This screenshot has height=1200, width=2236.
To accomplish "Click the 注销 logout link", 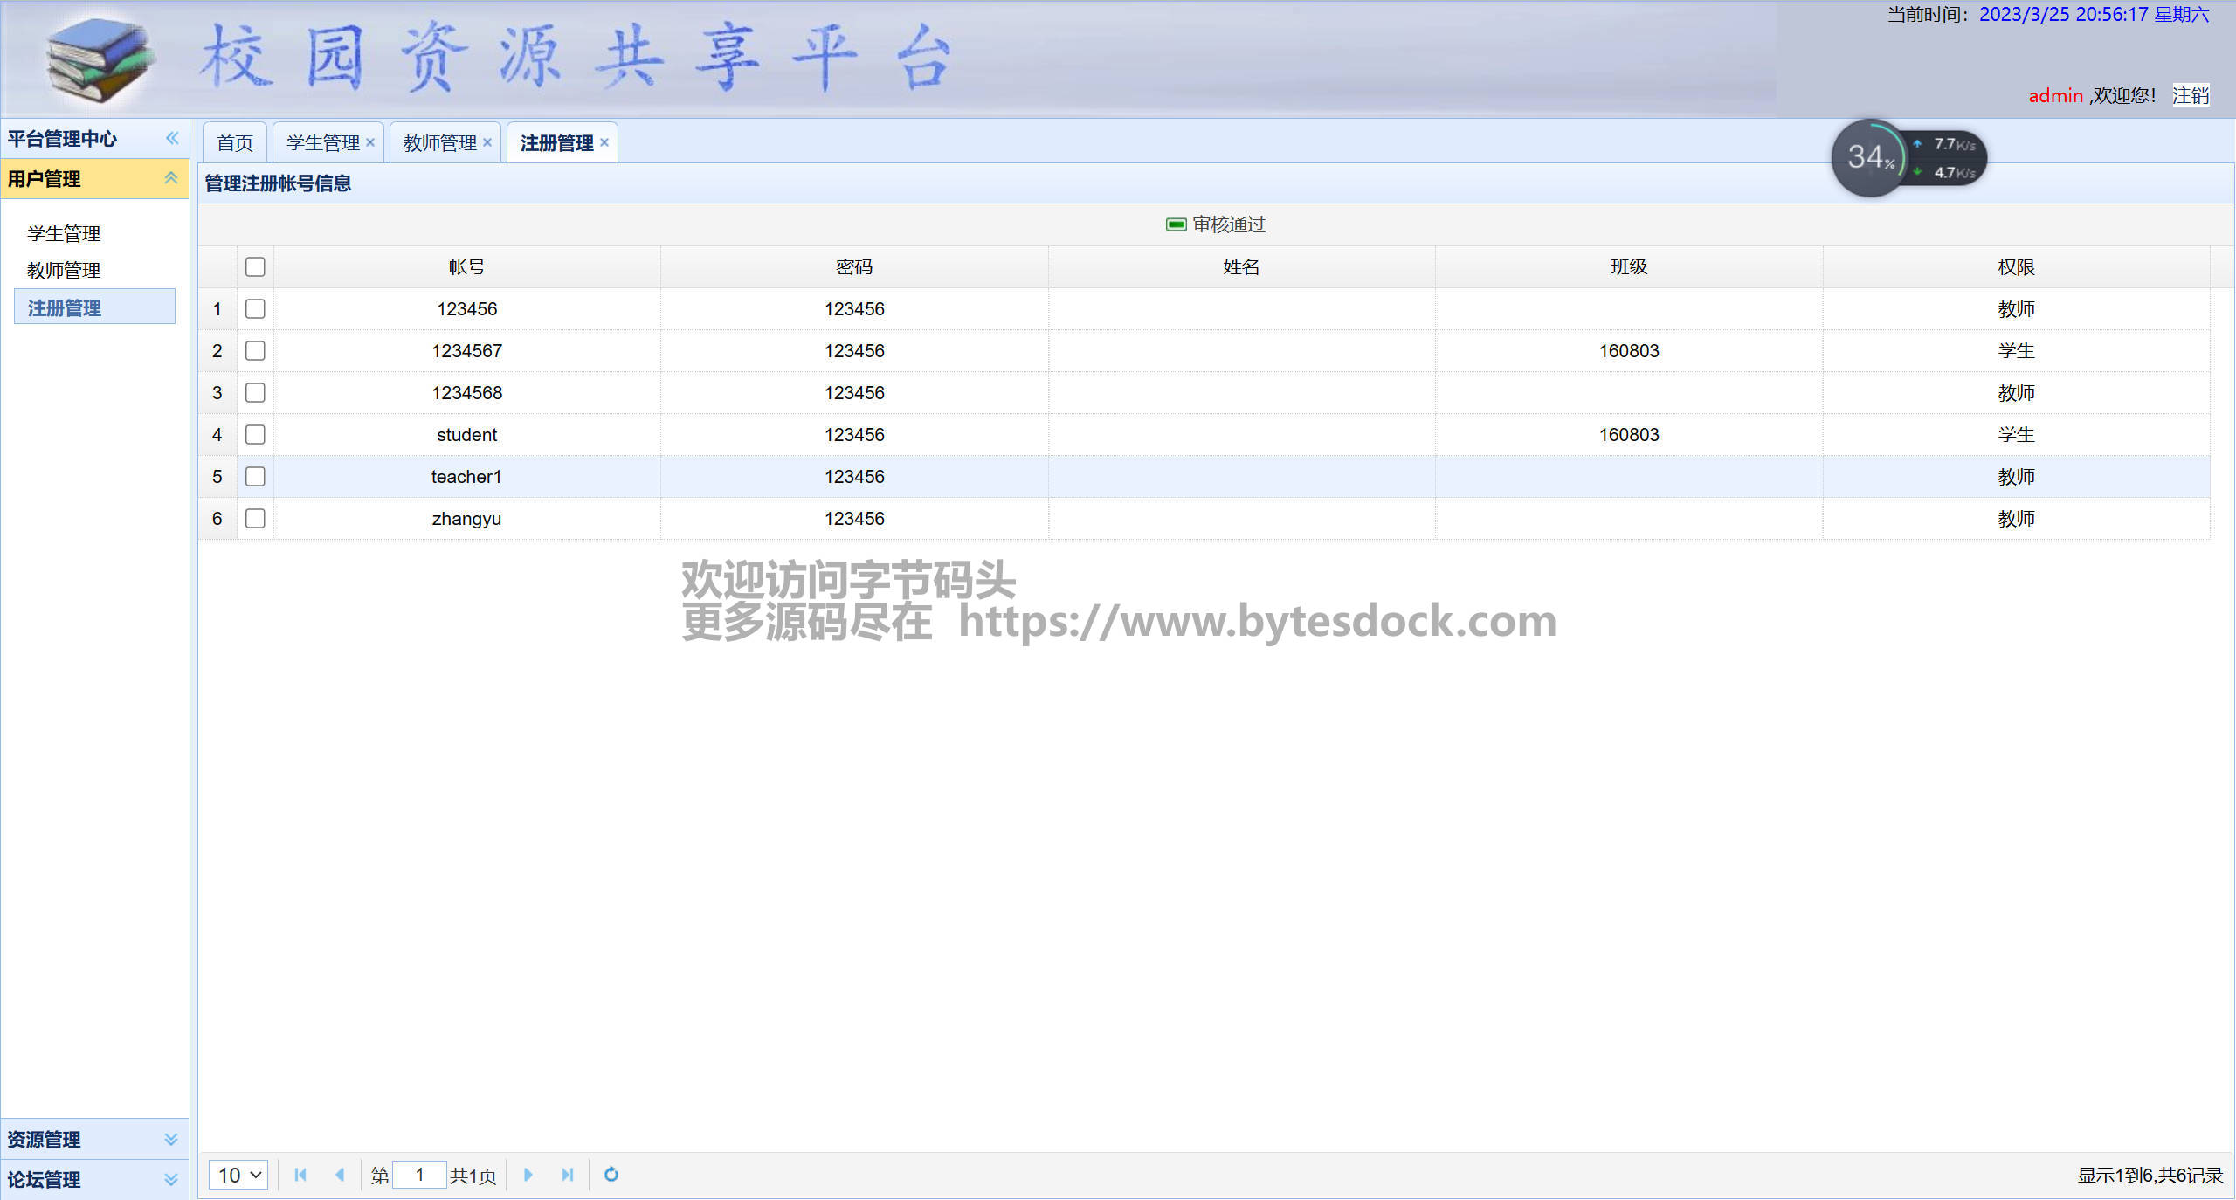I will point(2191,95).
